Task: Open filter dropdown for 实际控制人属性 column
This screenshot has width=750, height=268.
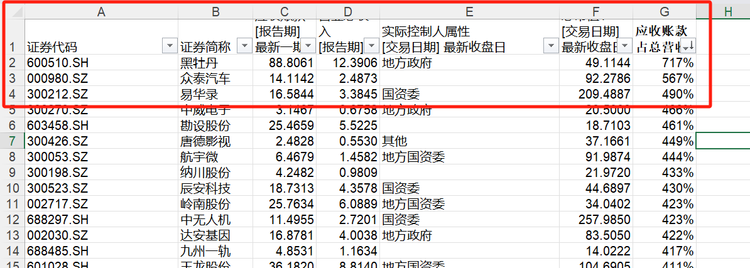Action: 550,47
